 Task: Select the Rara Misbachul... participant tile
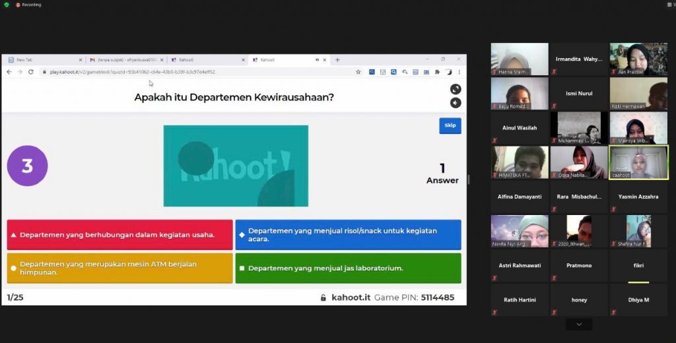[x=579, y=197]
